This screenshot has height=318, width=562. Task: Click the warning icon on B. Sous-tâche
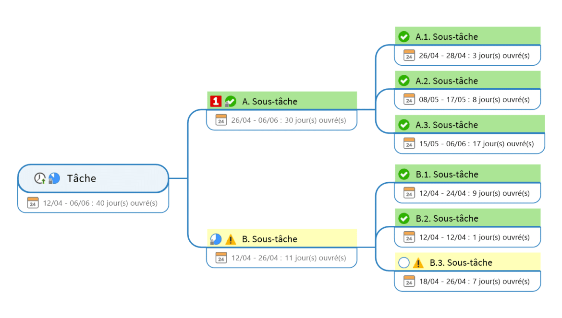point(231,239)
